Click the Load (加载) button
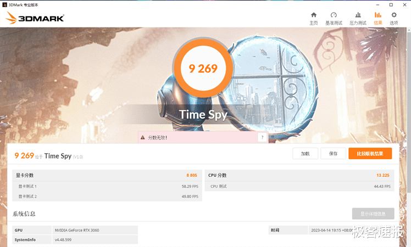 (x=305, y=154)
